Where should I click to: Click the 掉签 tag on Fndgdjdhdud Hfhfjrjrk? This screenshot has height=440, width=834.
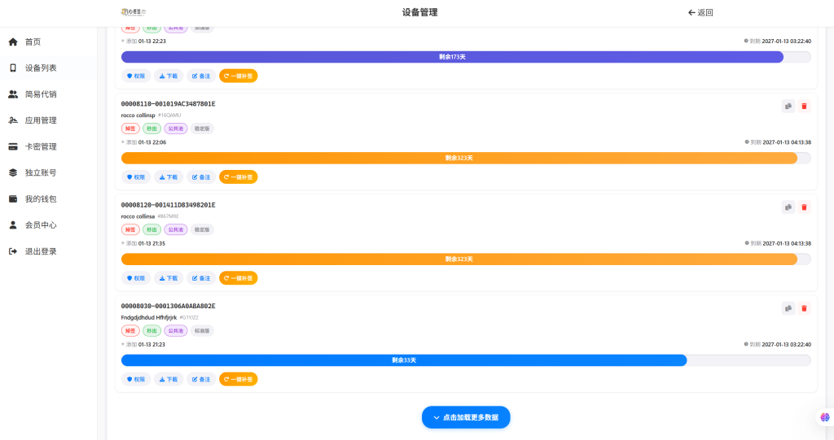[130, 330]
